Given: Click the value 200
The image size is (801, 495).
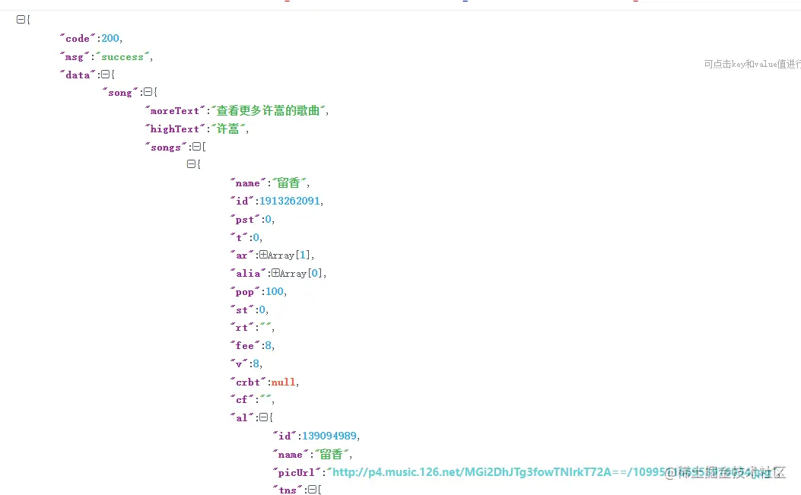Looking at the screenshot, I should click(110, 38).
